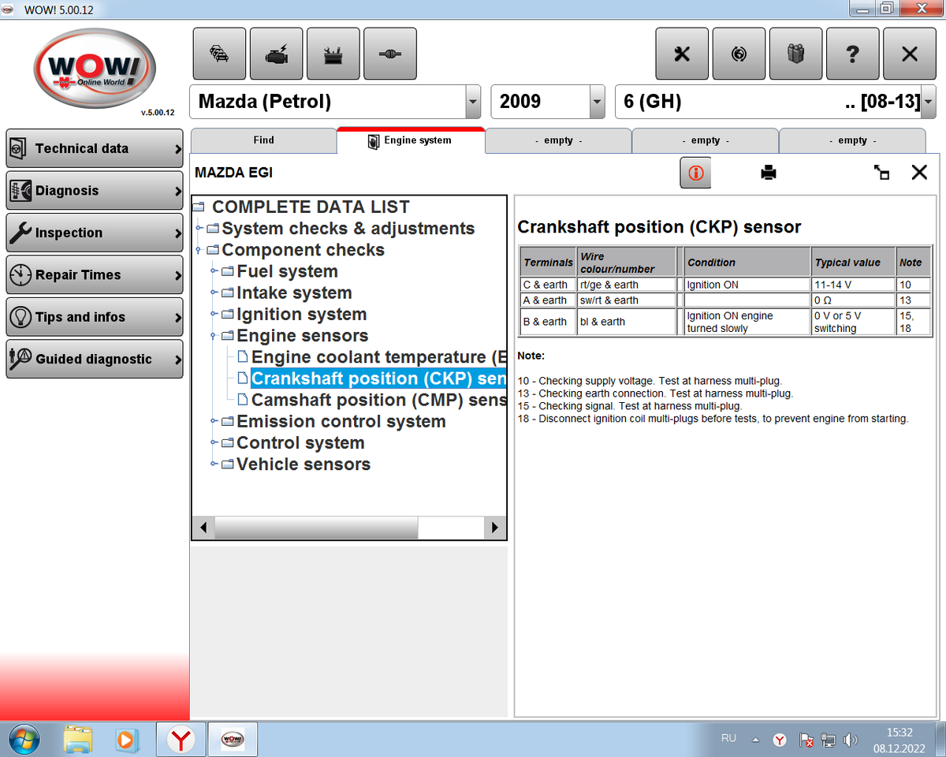The image size is (946, 757).
Task: Expand the Ignition system node
Action: point(214,315)
